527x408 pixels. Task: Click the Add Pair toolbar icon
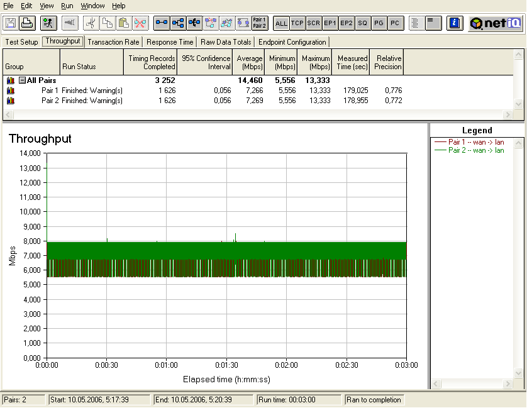tap(162, 23)
